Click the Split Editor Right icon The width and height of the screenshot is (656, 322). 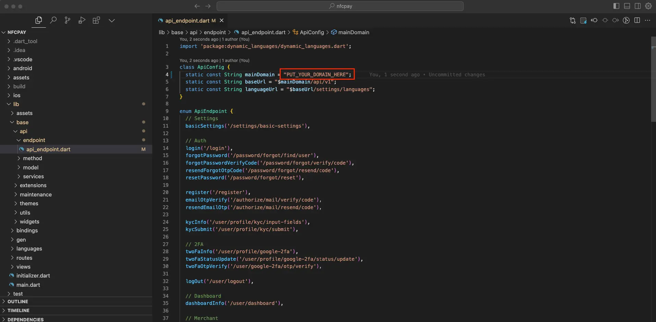click(x=637, y=21)
